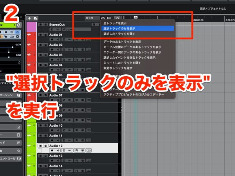235x176 pixels.
Task: Record-enable the Audio 13 track
Action: [x=52, y=161]
